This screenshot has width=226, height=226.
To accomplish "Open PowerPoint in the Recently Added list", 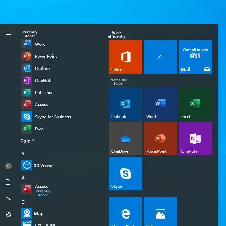I will (x=46, y=56).
